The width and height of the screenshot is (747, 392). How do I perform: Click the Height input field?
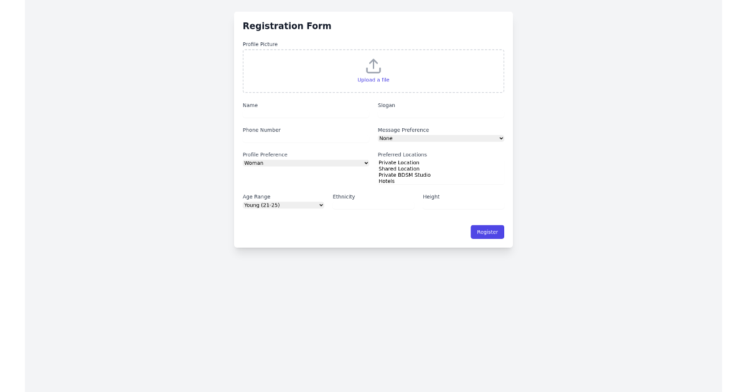pos(463,205)
